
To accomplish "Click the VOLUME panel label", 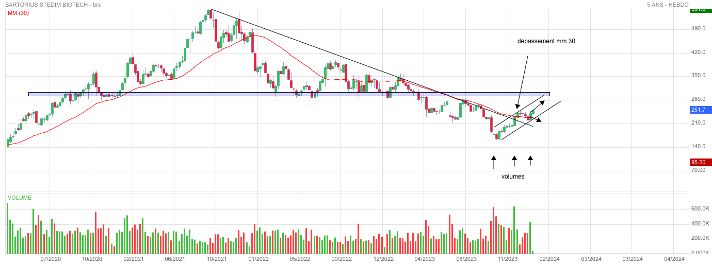I will [20, 198].
